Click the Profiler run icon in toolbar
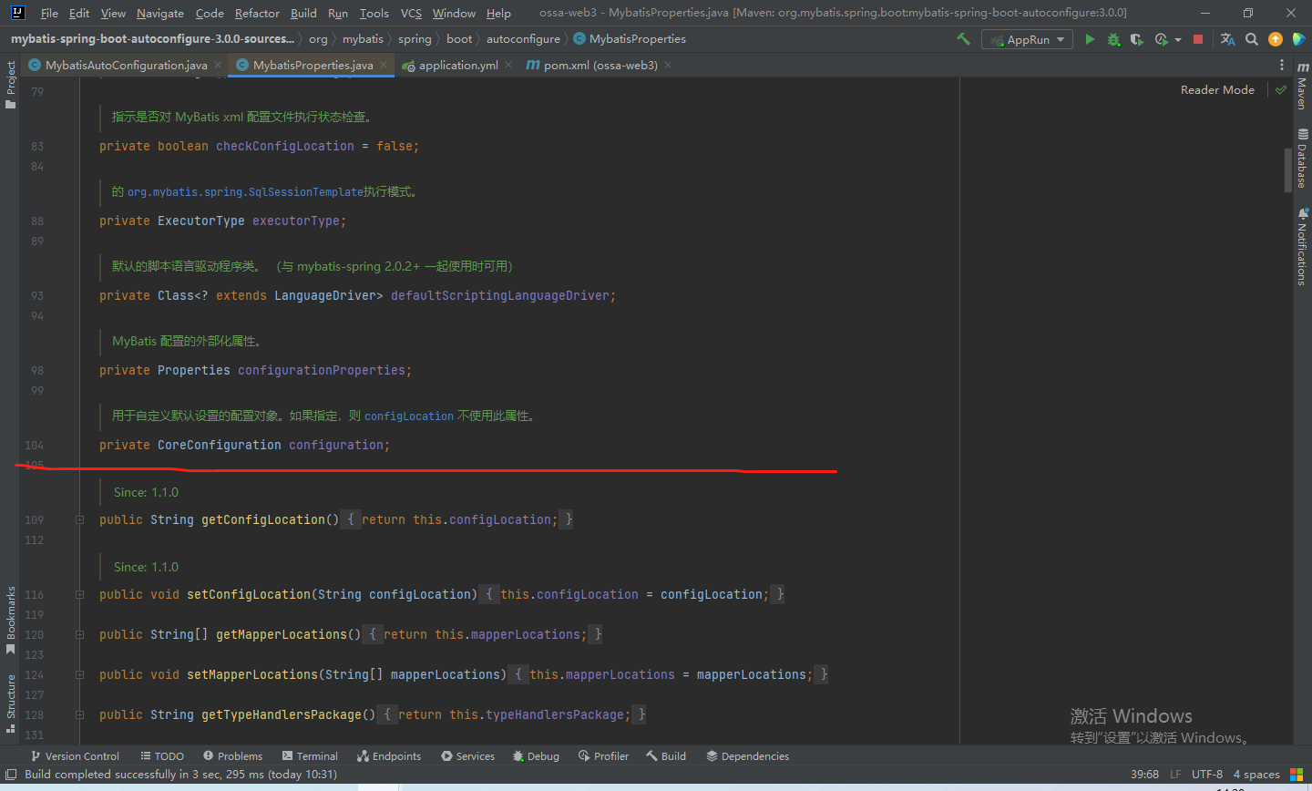This screenshot has height=791, width=1312. point(1161,39)
